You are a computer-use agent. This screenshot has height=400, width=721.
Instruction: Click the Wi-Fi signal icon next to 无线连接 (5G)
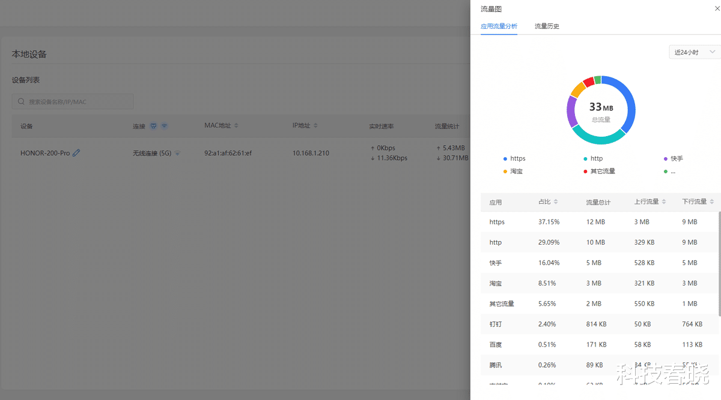pos(177,154)
